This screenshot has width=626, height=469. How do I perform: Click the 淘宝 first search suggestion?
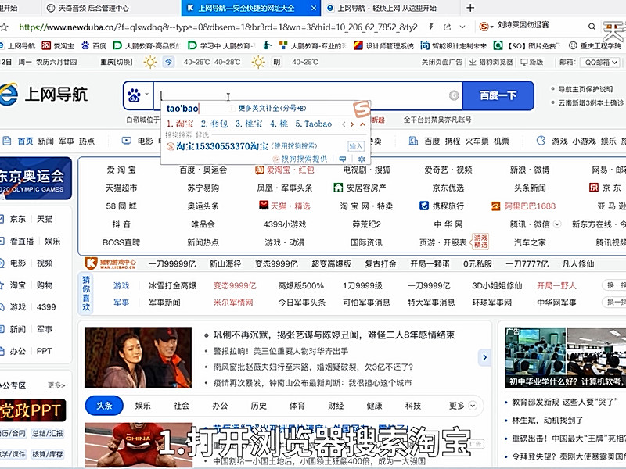pyautogui.click(x=182, y=122)
